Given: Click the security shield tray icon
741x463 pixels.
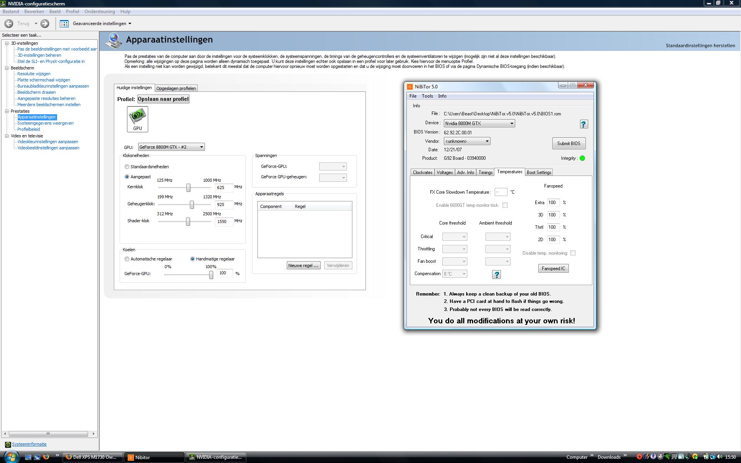Looking at the screenshot, I should click(695, 457).
